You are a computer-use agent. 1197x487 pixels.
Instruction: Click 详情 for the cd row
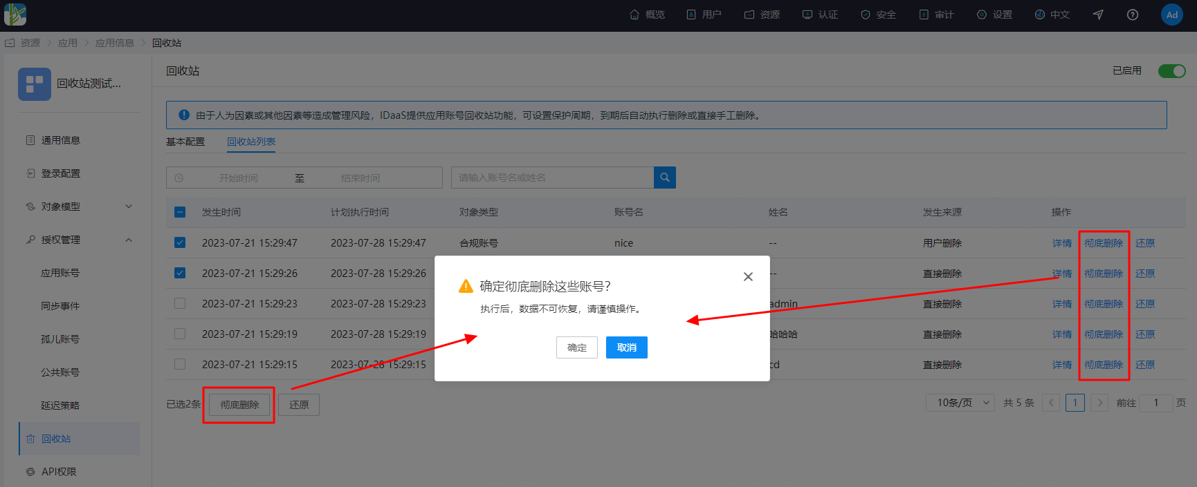click(x=1062, y=365)
